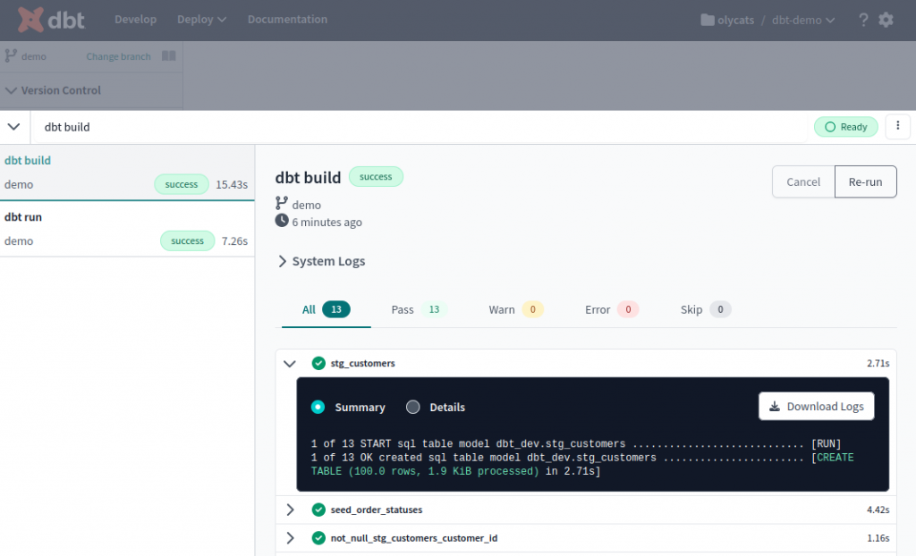Switch to the Skip results tab

point(705,309)
